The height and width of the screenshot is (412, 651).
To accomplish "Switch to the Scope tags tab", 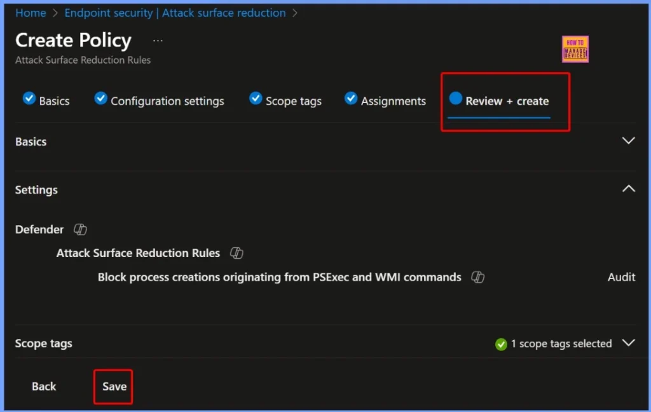I will tap(294, 100).
